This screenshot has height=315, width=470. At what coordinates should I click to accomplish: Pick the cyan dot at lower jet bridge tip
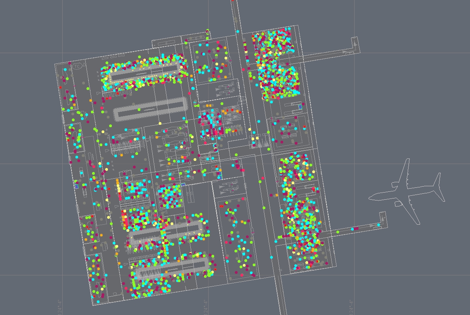tap(378, 225)
